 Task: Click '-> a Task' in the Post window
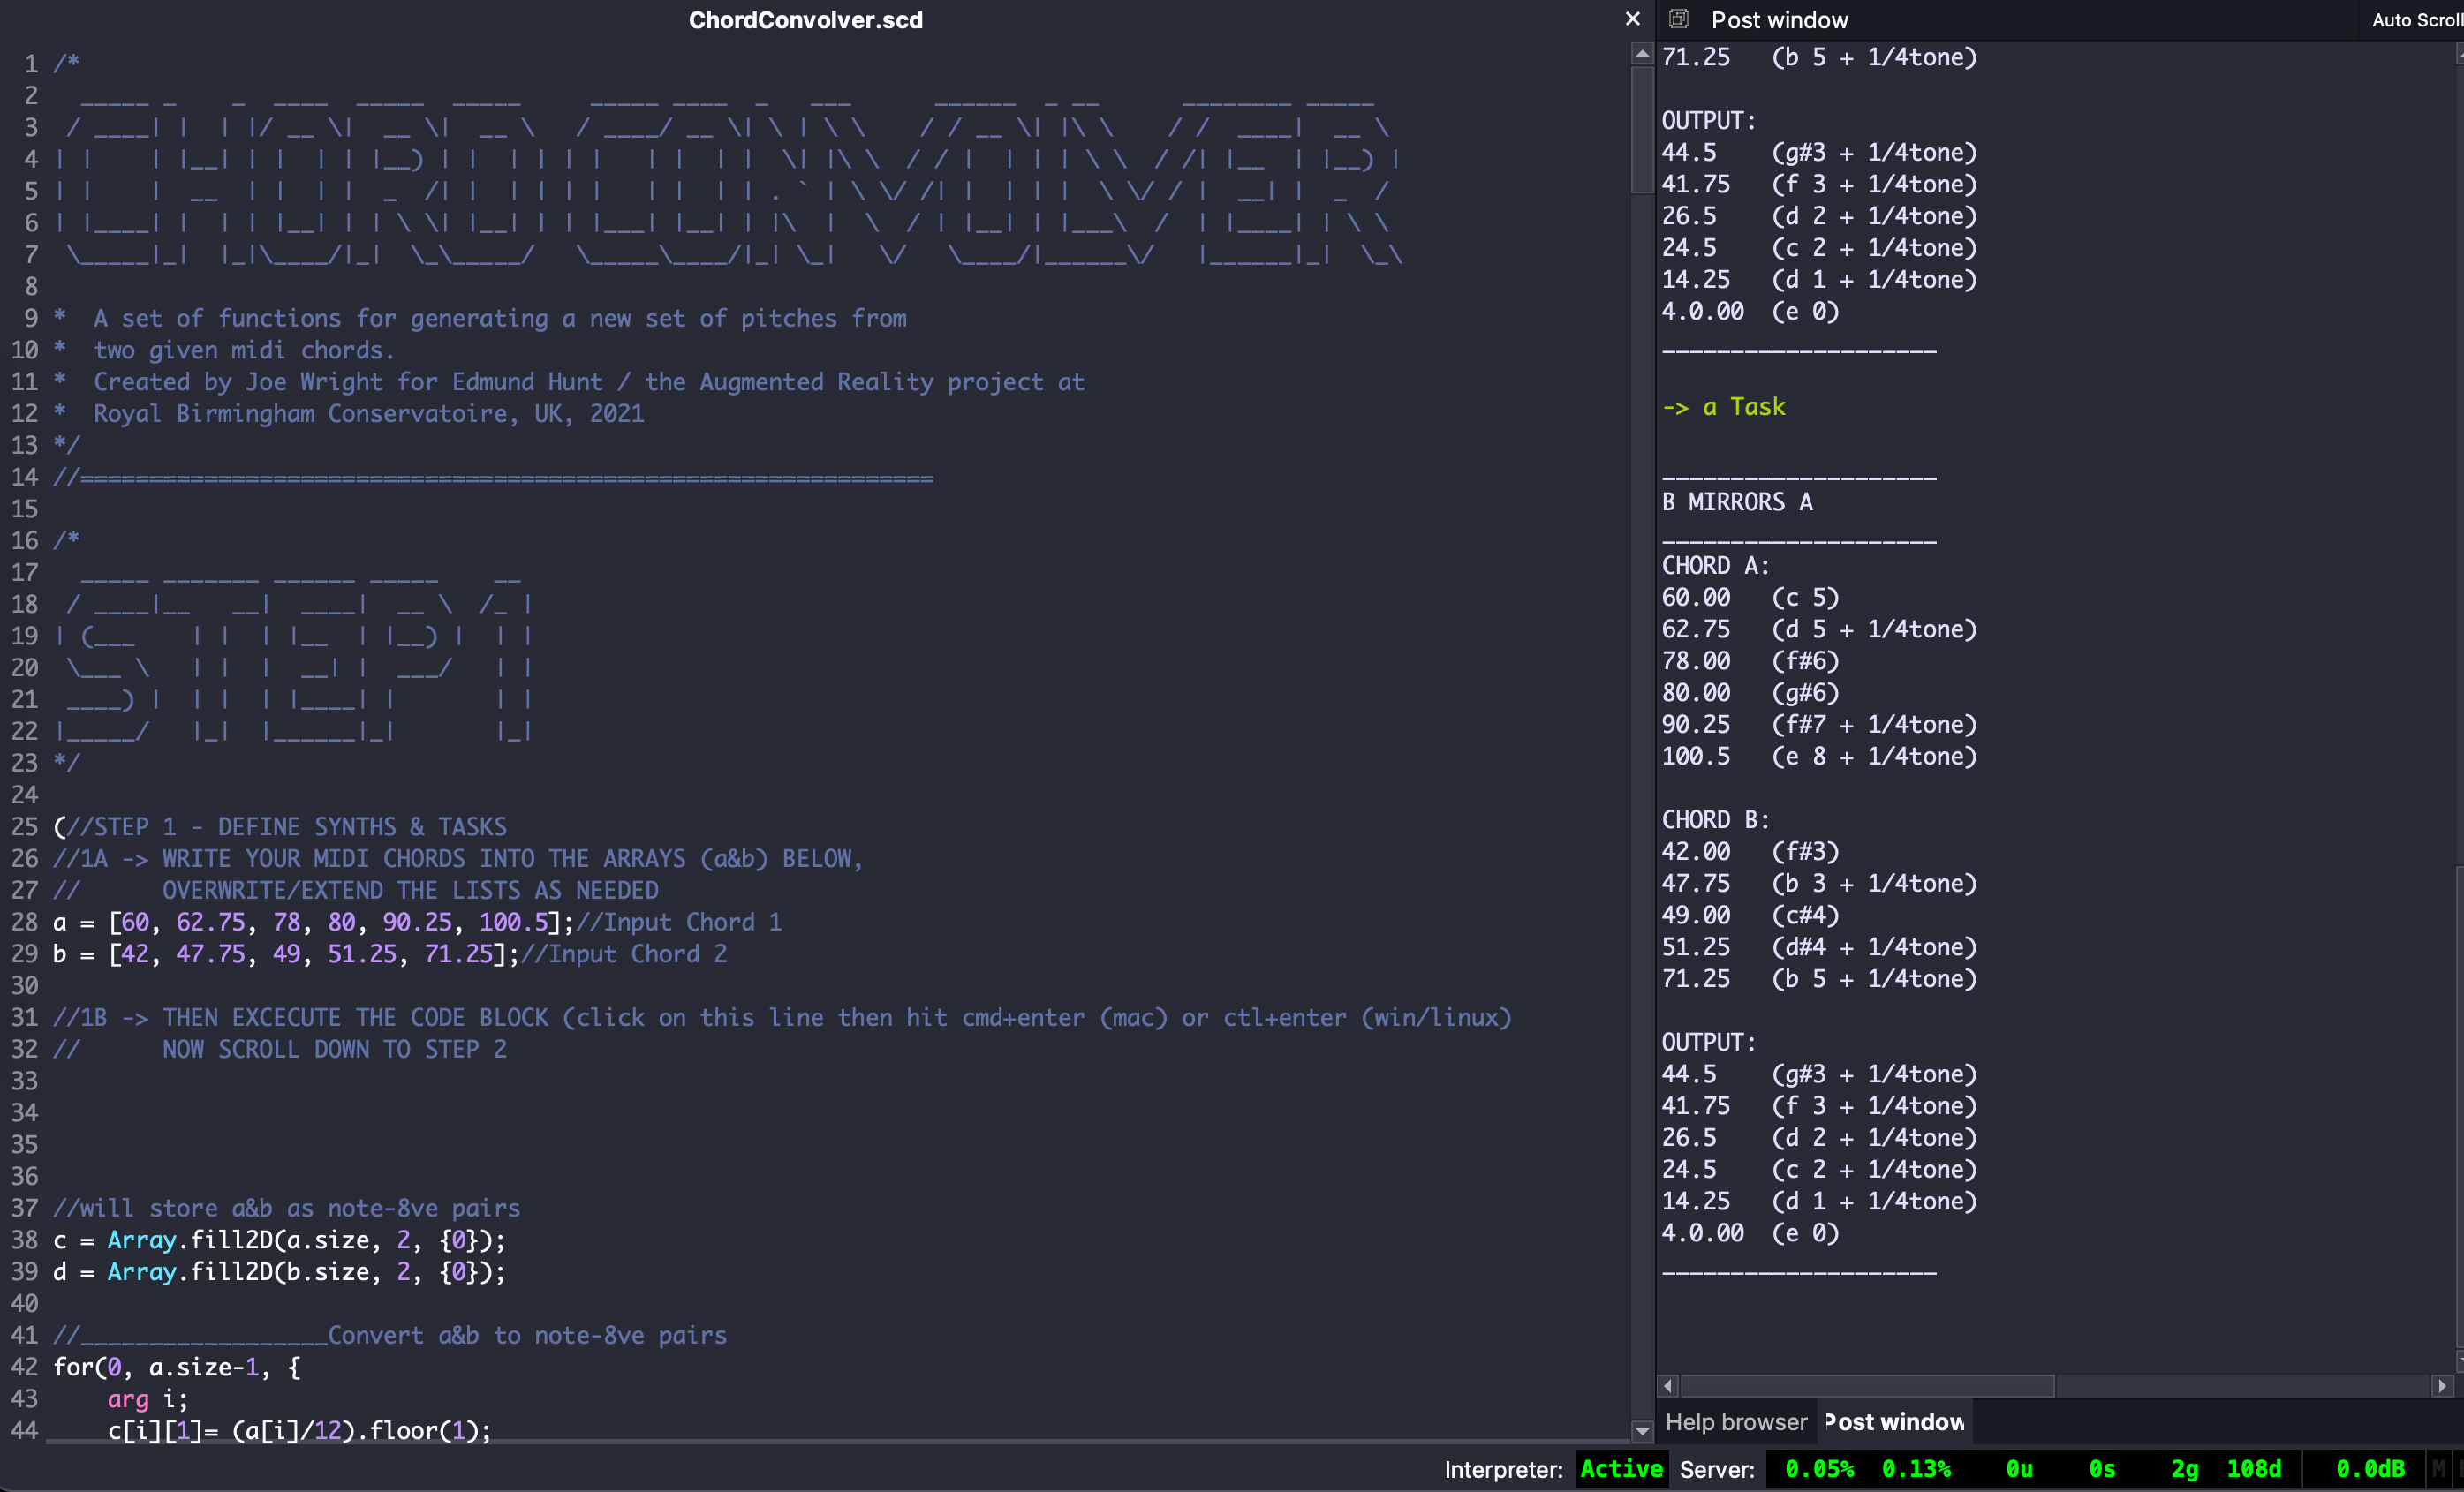[1723, 407]
